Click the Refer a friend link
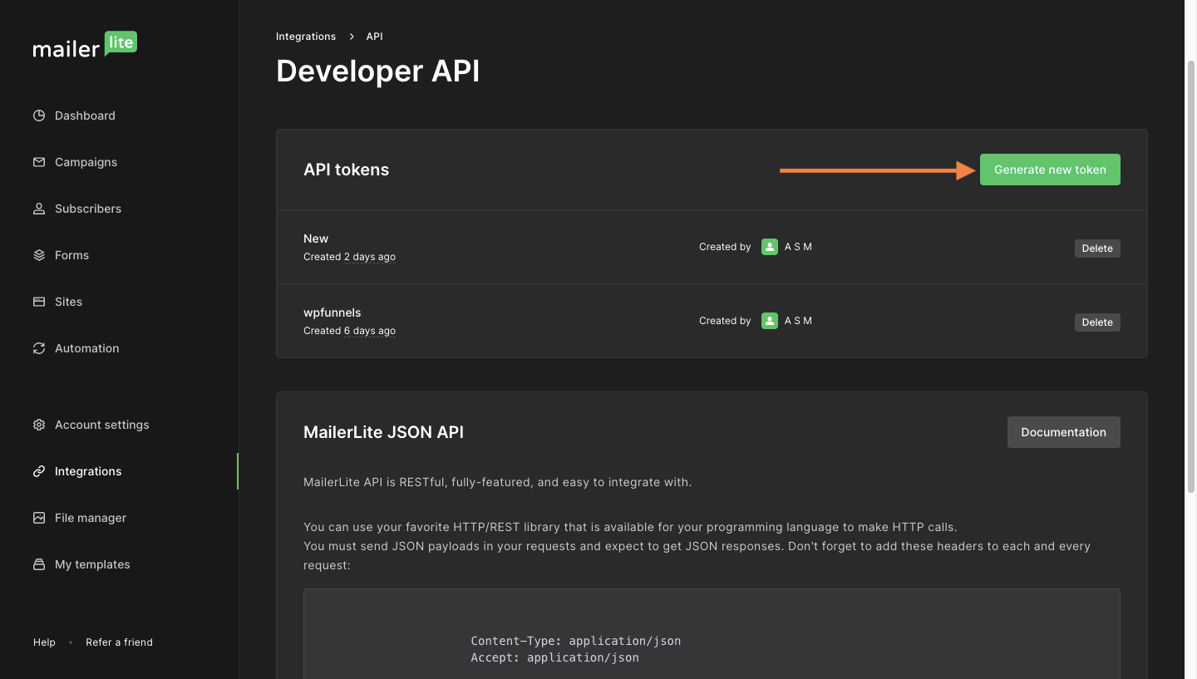The image size is (1197, 679). (x=119, y=642)
